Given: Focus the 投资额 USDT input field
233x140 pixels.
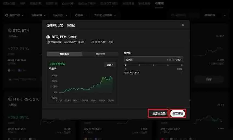Looking at the screenshot, I should [x=153, y=59].
